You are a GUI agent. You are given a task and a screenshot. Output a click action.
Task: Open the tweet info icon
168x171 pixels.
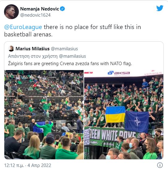[x=160, y=165]
